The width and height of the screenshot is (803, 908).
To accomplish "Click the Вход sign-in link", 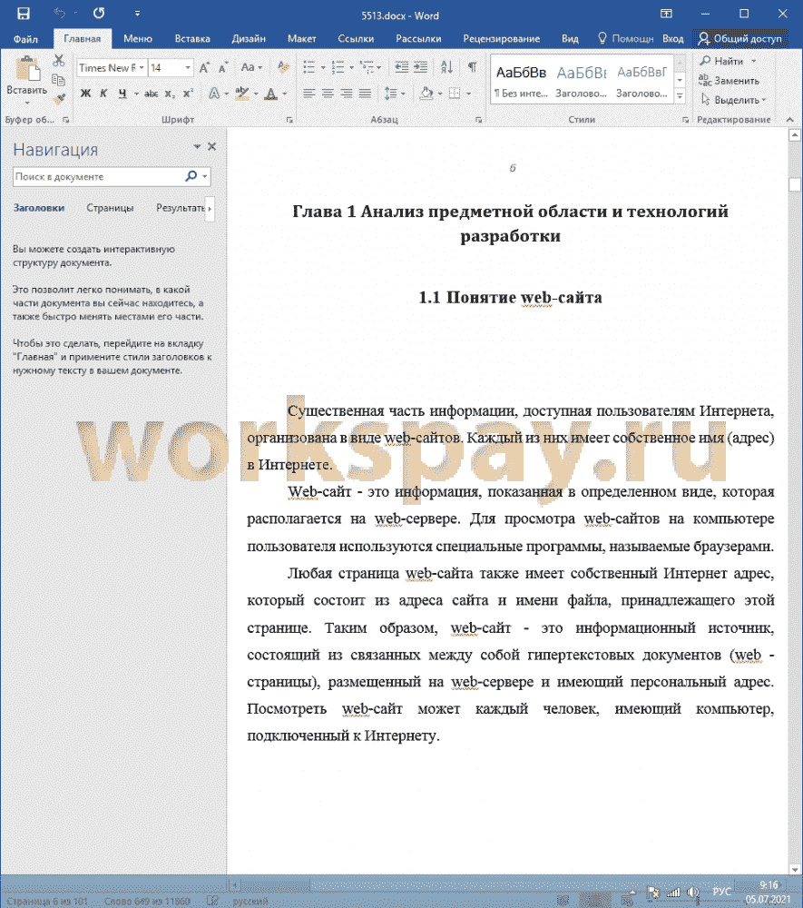I will pyautogui.click(x=673, y=39).
